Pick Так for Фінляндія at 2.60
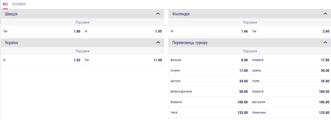Image resolution: width=331 pixels, height=120 pixels. pos(291,32)
